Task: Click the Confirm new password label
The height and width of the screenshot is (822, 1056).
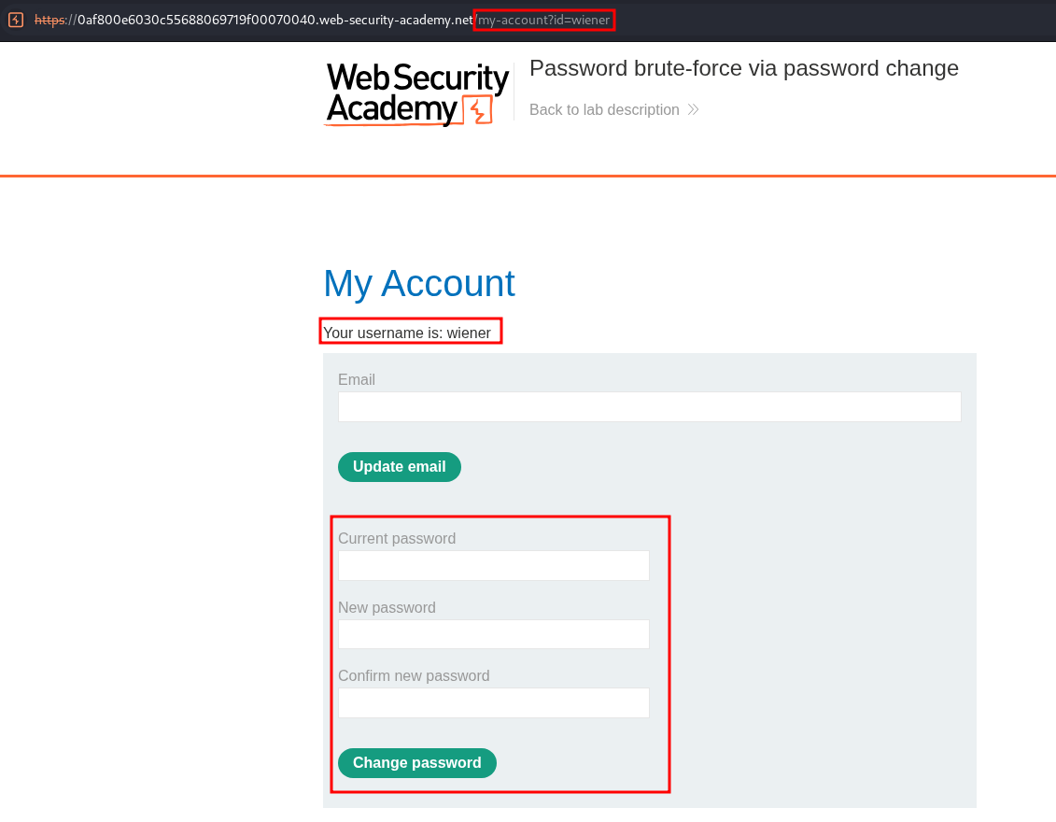Action: coord(414,675)
